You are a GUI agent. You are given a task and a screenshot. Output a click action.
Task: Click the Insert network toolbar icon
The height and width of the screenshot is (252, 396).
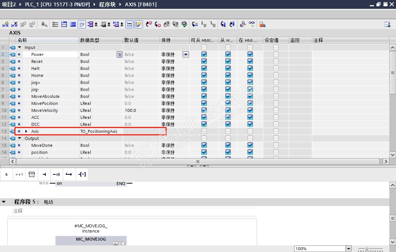(x=6, y=24)
